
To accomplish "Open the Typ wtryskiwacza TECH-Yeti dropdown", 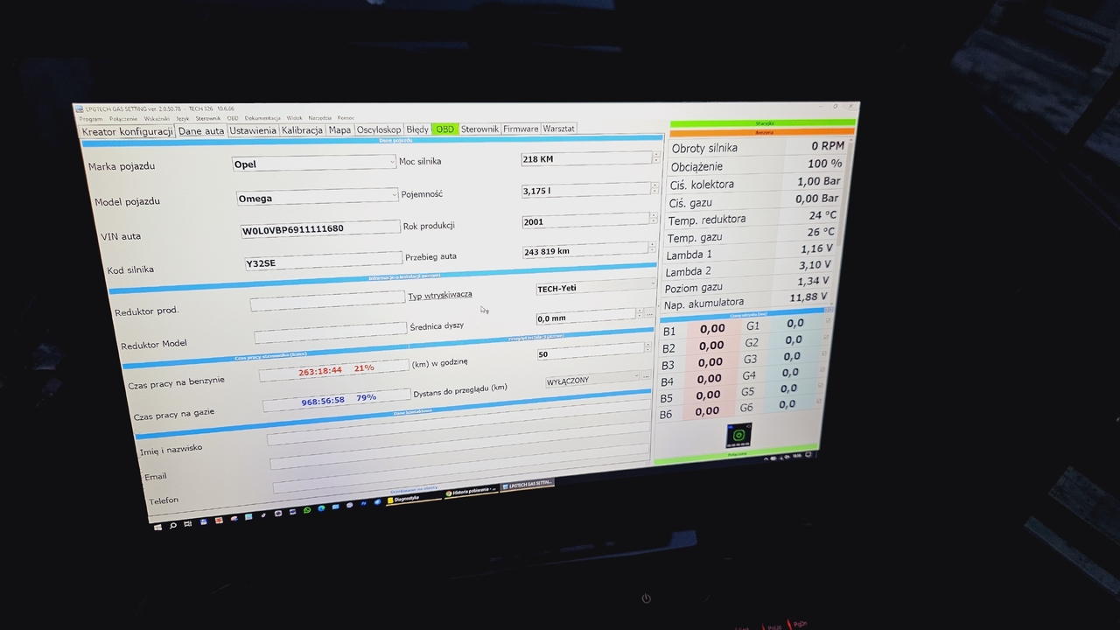I will tap(653, 283).
